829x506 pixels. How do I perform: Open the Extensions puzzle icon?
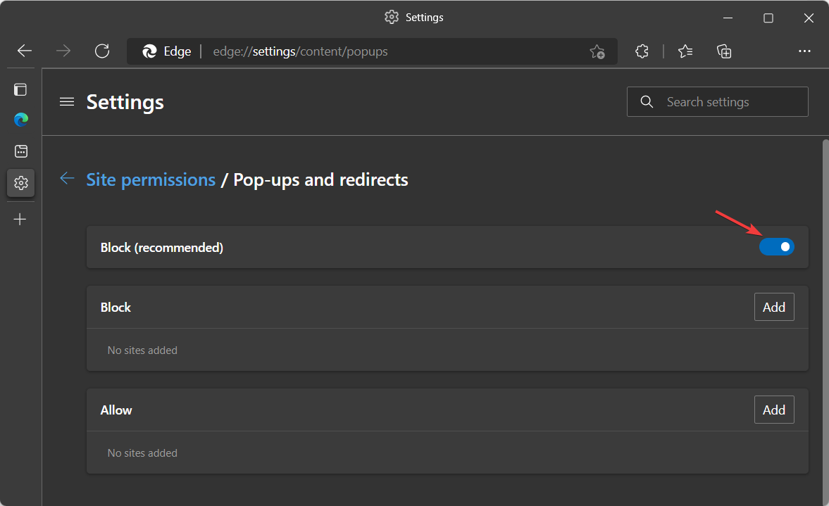click(642, 51)
